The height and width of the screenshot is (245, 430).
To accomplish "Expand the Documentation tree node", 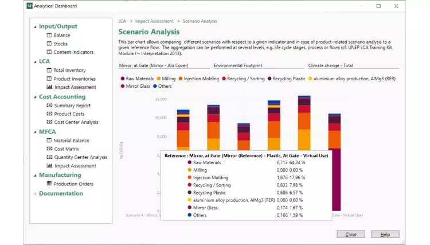I will click(36, 194).
